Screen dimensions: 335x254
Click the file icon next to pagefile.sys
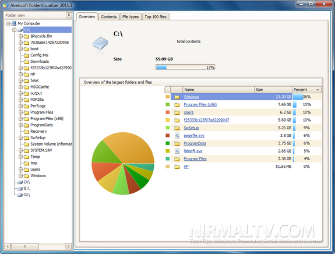click(177, 135)
